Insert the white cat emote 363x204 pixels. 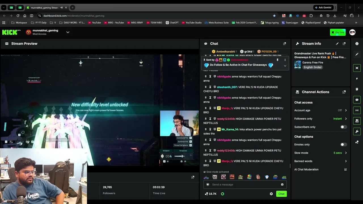[x=215, y=177]
